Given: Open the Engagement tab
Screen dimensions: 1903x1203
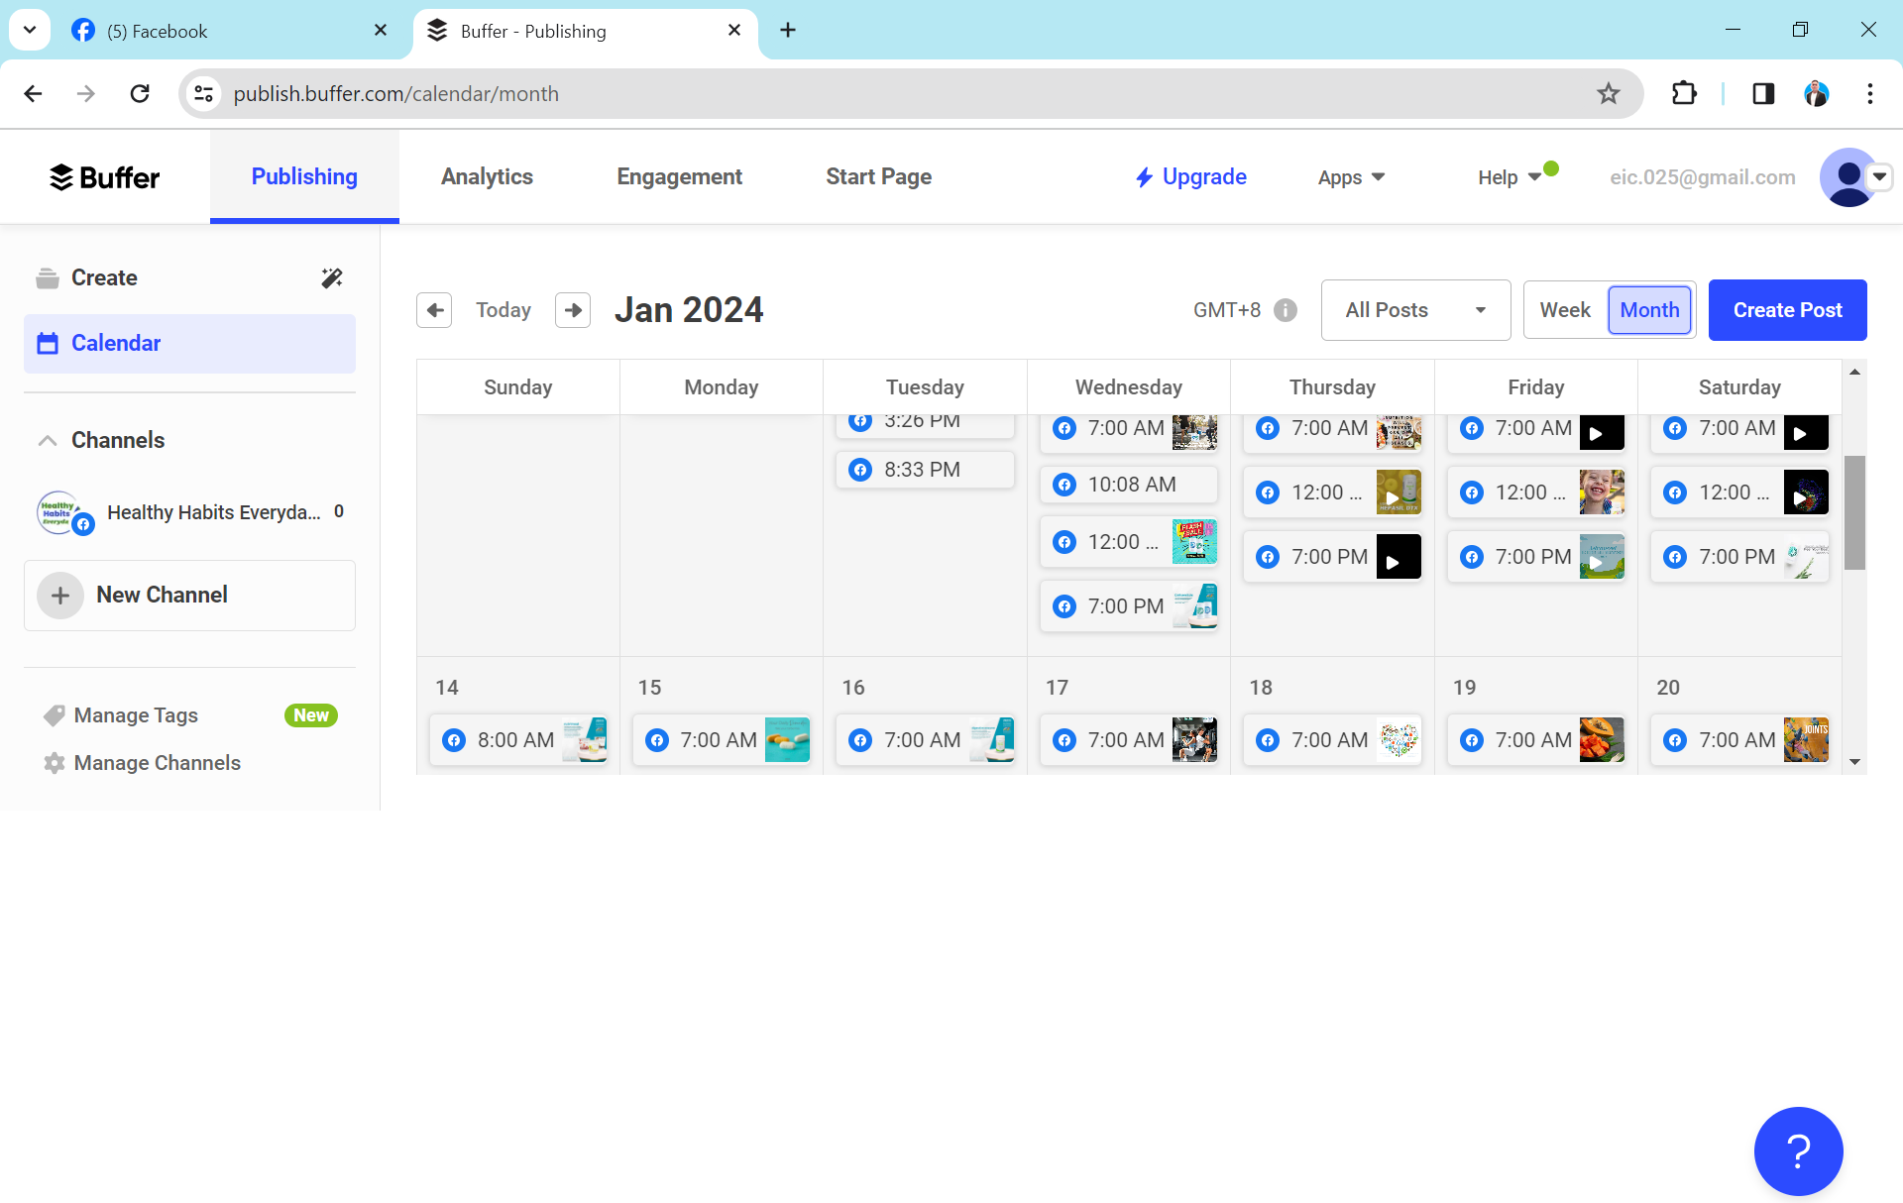Looking at the screenshot, I should (x=679, y=177).
